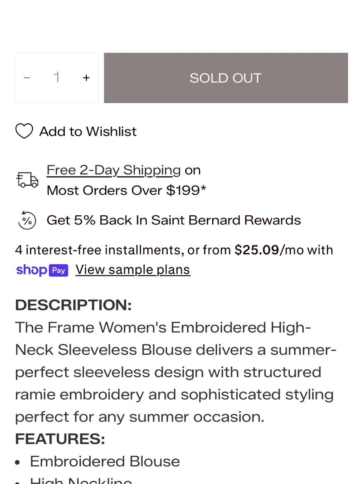This screenshot has height=484, width=363.
Task: Decrease quantity with the minus button
Action: (x=26, y=78)
